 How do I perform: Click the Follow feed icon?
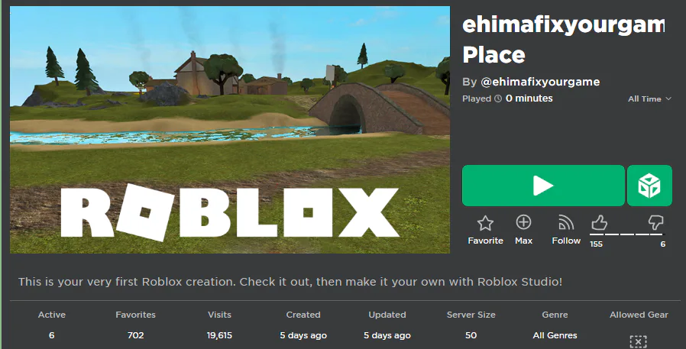[566, 223]
